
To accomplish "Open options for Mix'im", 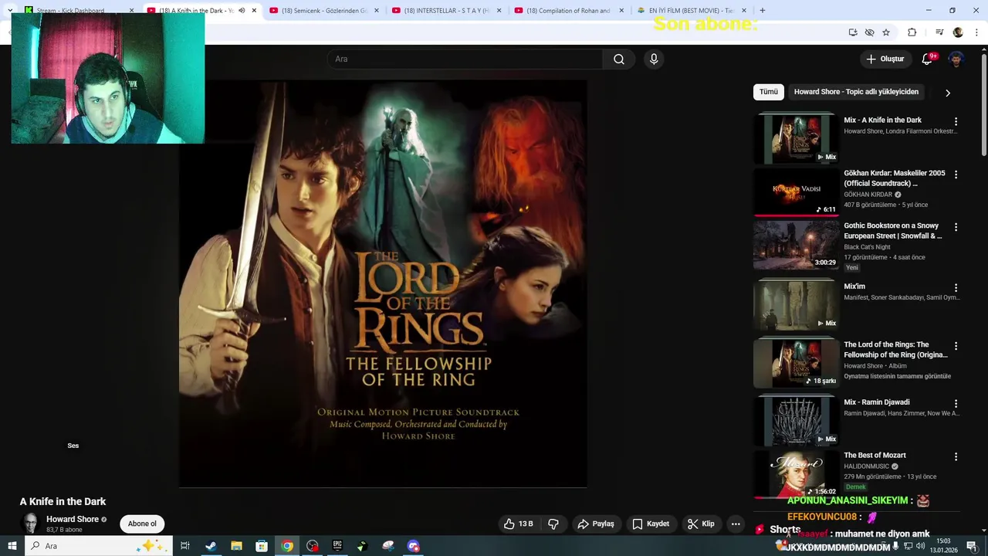I will [x=956, y=288].
